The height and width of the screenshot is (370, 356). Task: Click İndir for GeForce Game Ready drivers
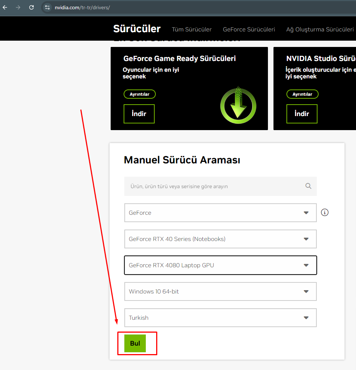tap(139, 114)
